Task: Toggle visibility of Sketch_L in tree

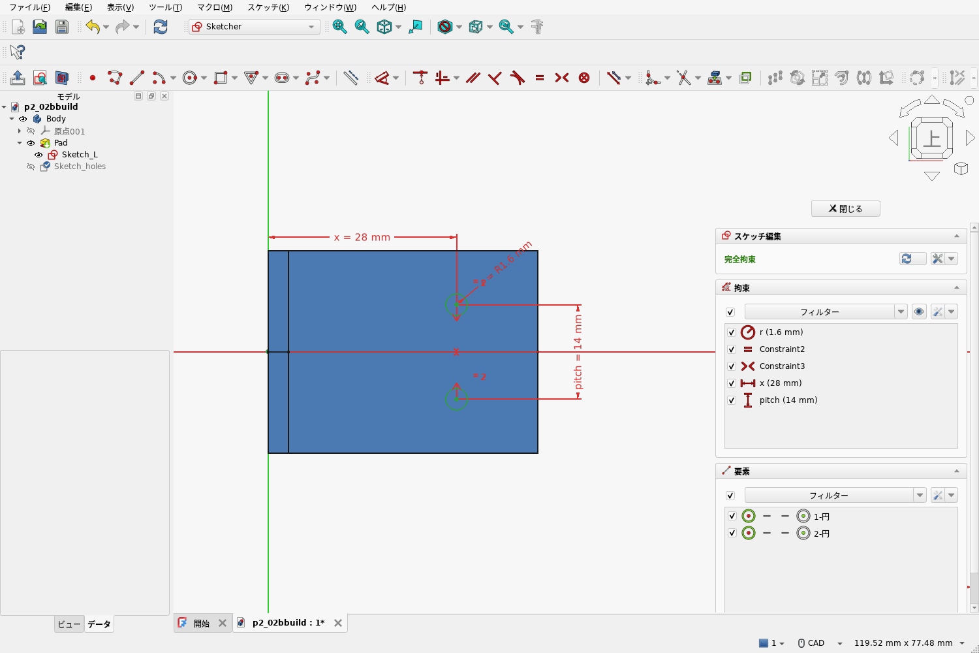Action: pyautogui.click(x=39, y=155)
